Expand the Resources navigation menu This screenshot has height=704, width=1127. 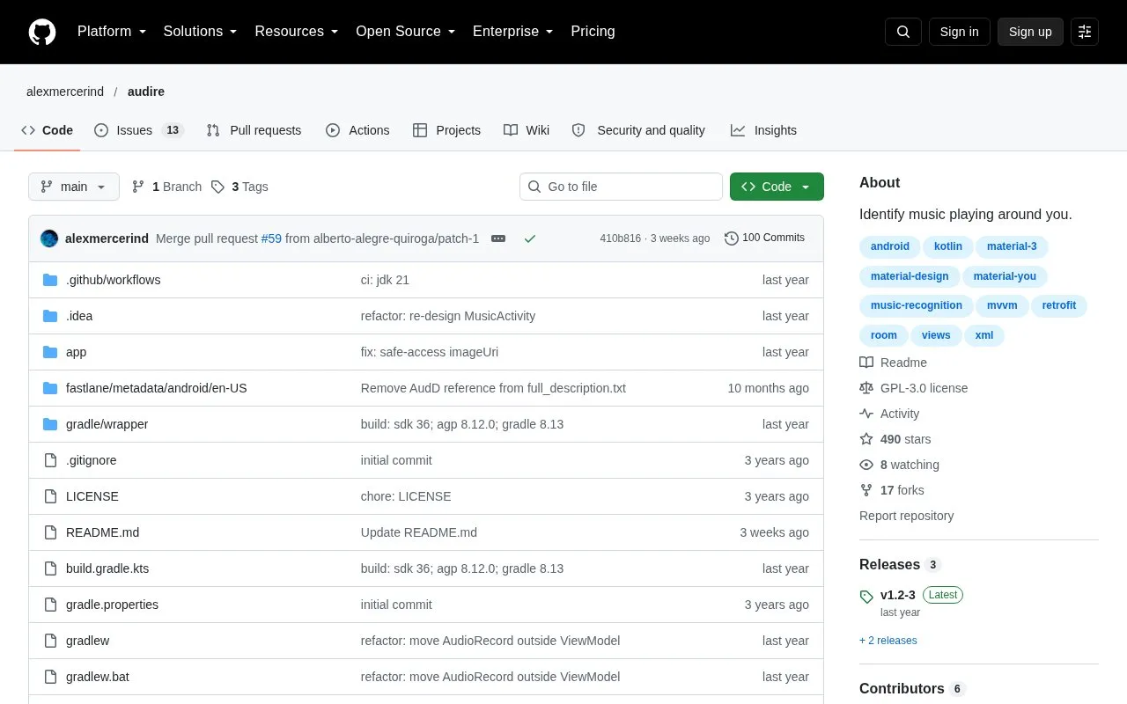pos(297,32)
